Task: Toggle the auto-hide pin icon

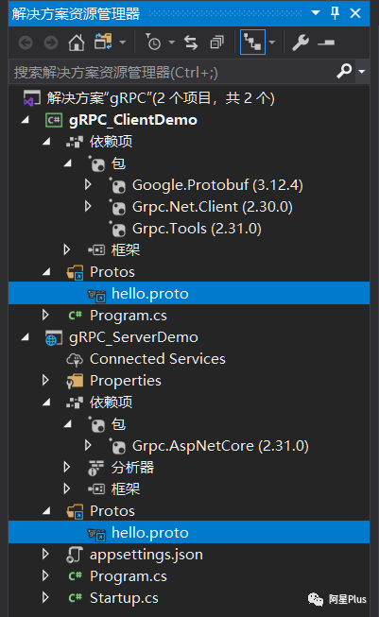Action: tap(335, 13)
